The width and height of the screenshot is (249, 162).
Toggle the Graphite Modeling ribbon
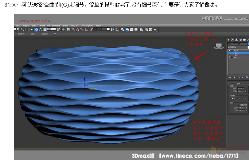[127, 30]
